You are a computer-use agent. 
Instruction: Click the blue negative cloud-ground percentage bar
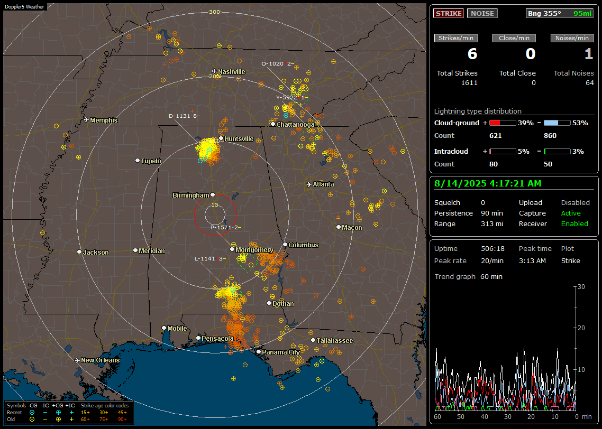point(557,123)
